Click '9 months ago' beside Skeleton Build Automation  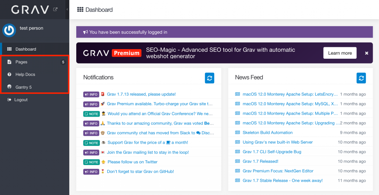point(353,133)
